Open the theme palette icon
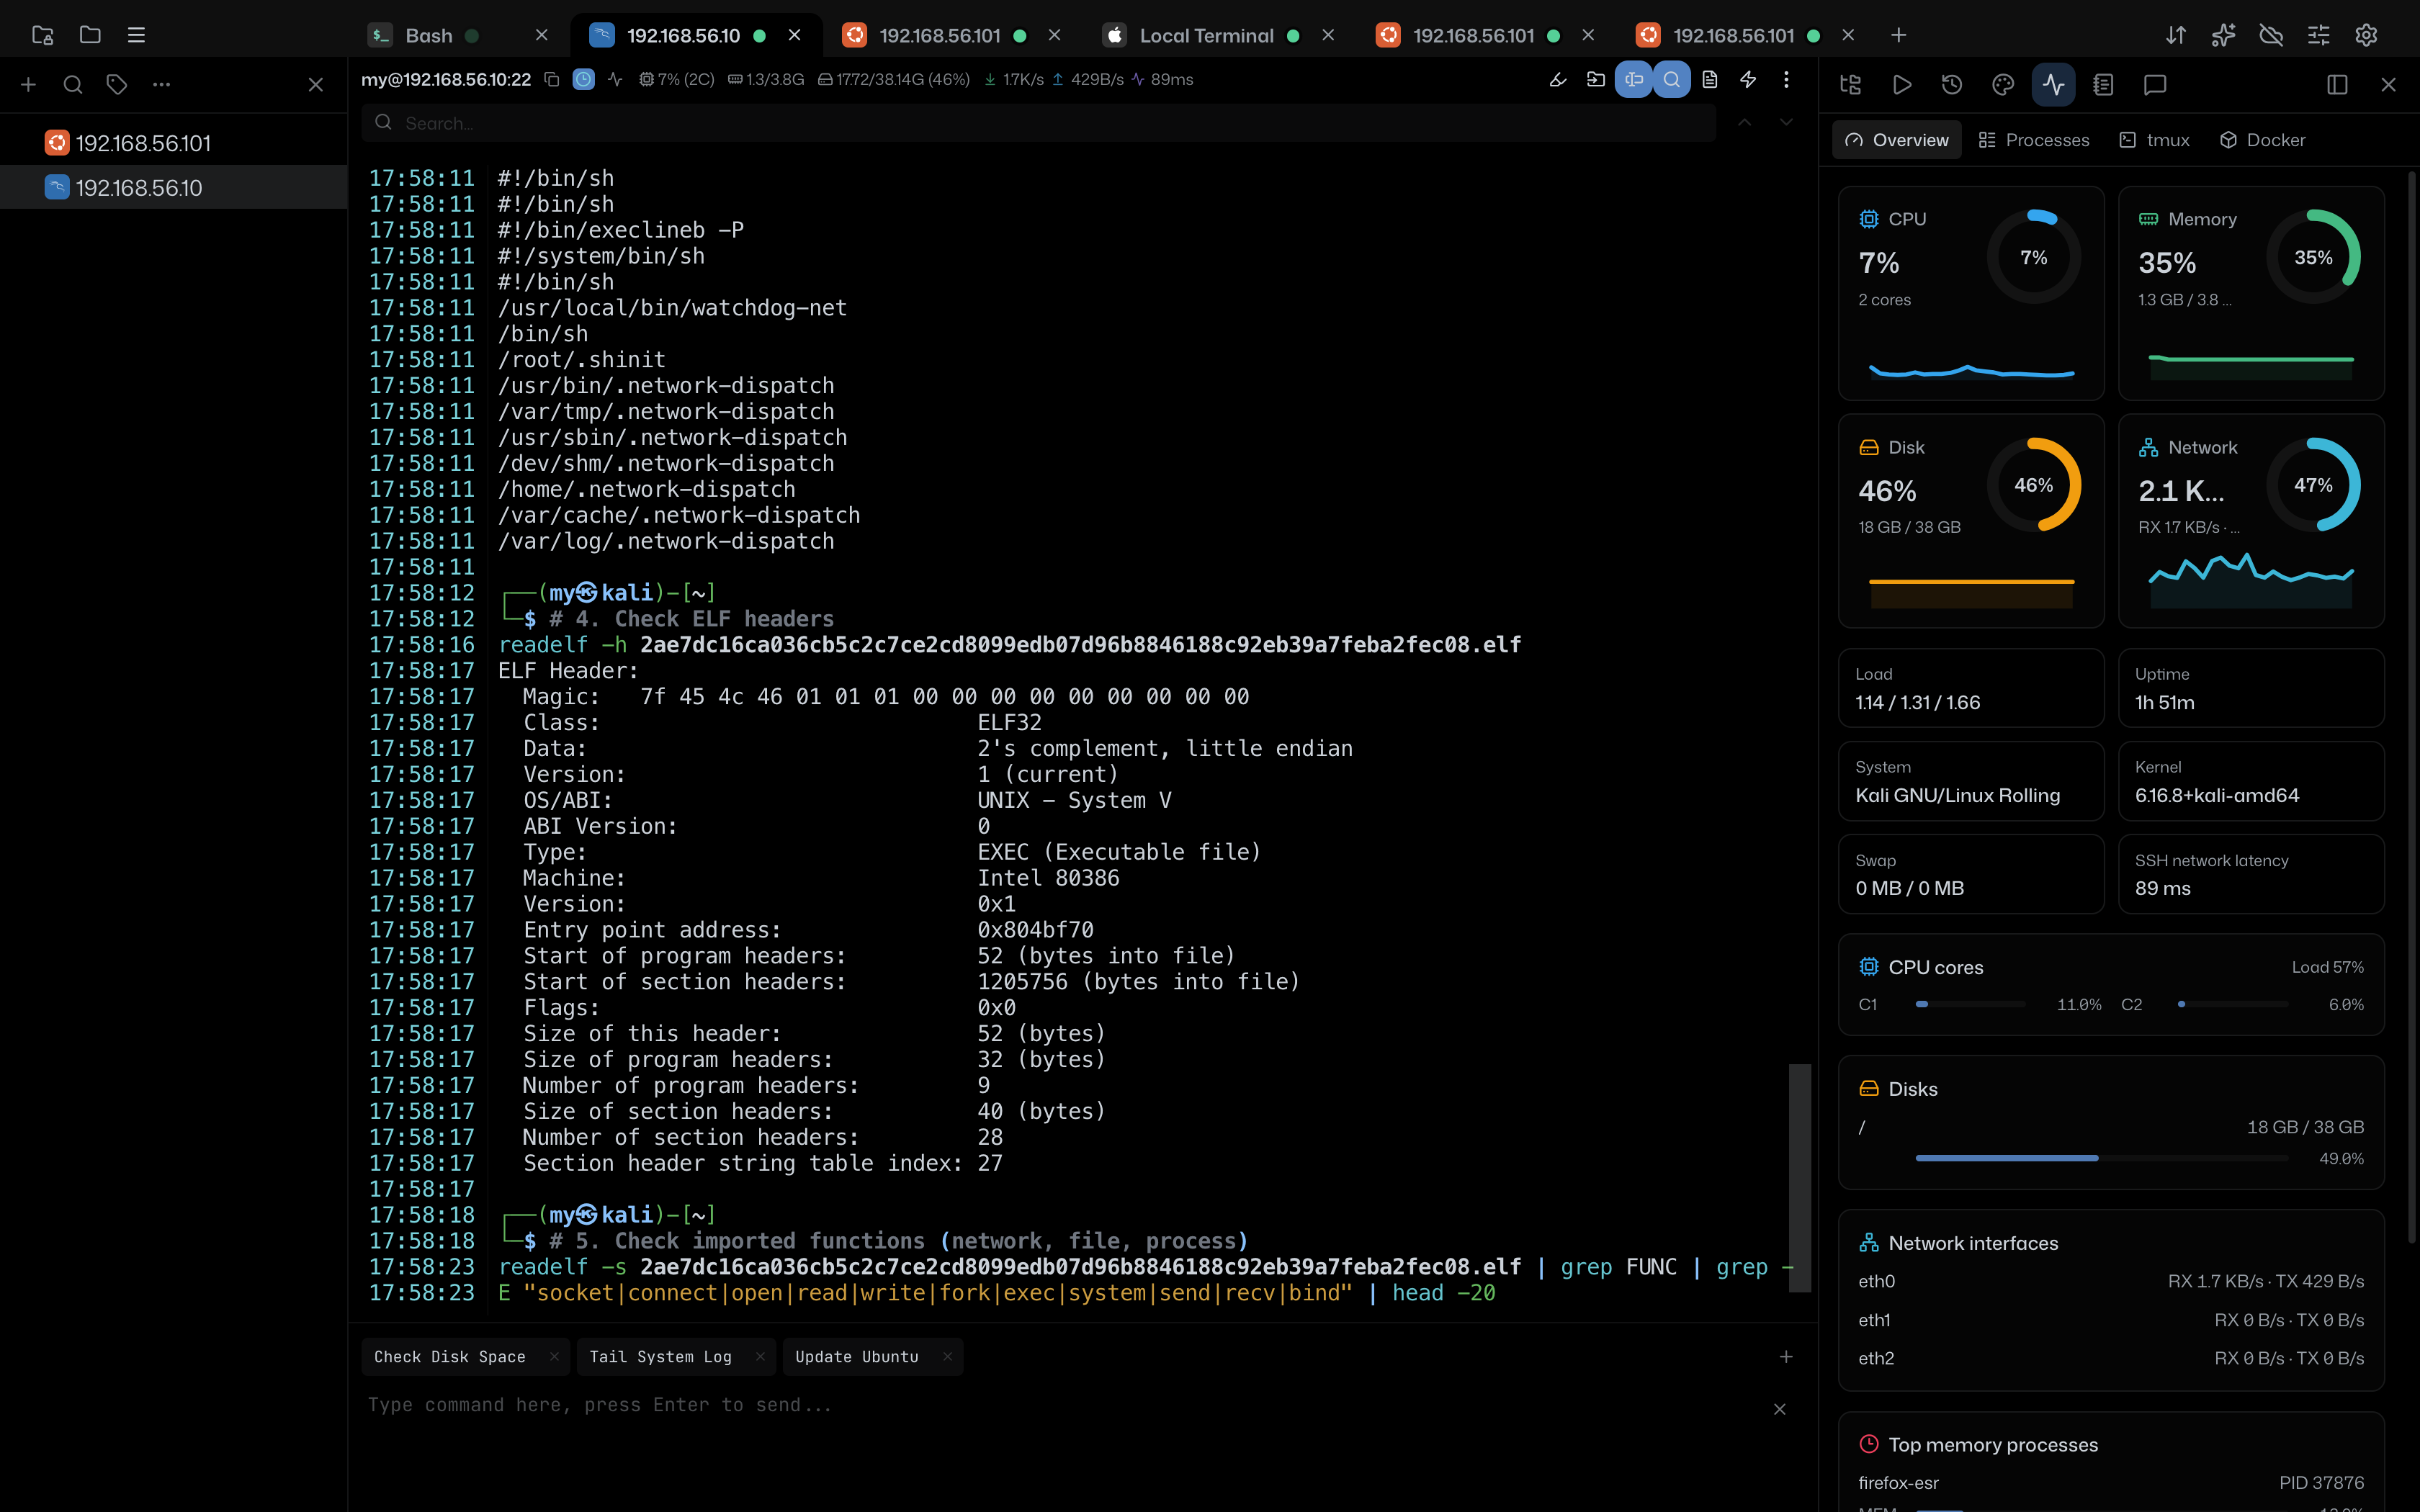This screenshot has height=1512, width=2420. (x=2002, y=85)
